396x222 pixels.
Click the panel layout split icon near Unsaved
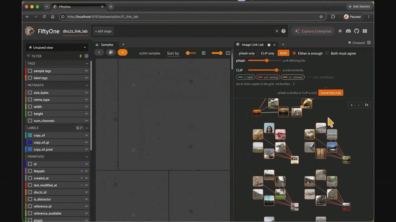[x=369, y=42]
